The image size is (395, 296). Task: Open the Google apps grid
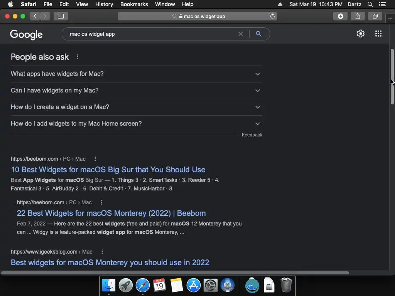[x=378, y=34]
